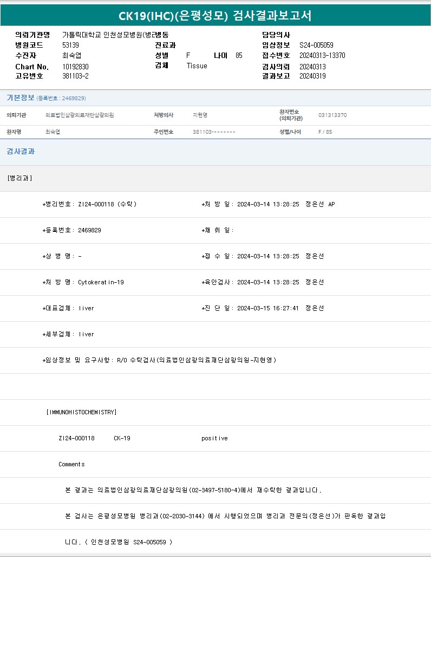Click the 진단일 timestamp 2024-03-15 16:27:41
Image resolution: width=431 pixels, height=645 pixels.
click(x=268, y=308)
